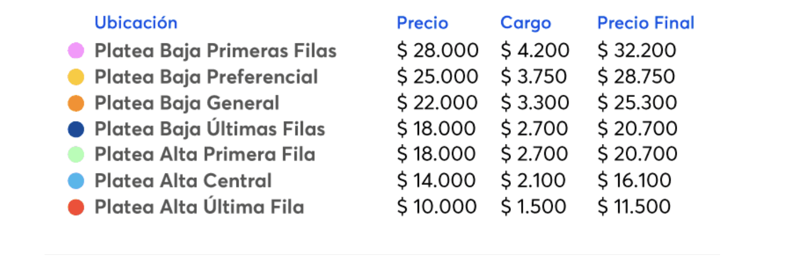786x257 pixels.
Task: Click the $ 16.100 final price
Action: [x=634, y=181]
